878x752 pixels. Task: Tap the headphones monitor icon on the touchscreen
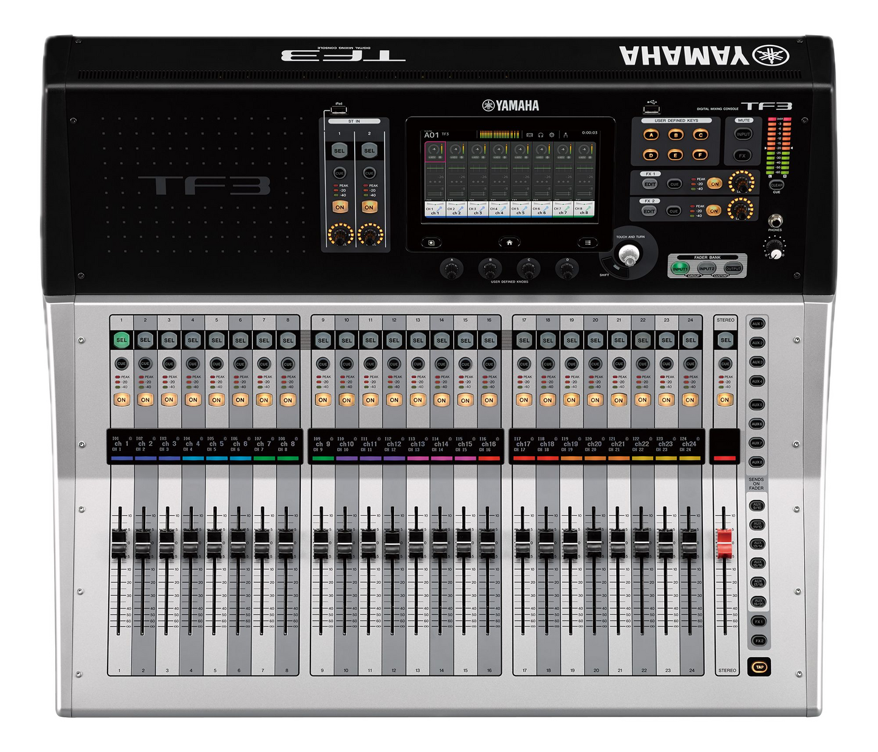[x=541, y=134]
